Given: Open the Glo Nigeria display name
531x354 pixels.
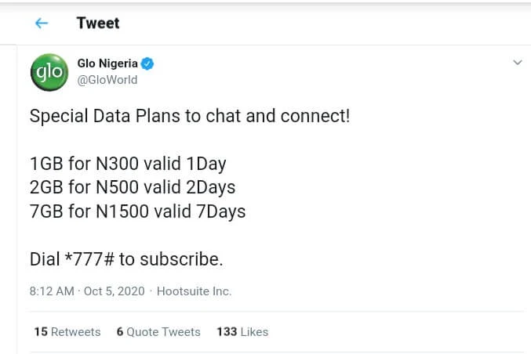Looking at the screenshot, I should (107, 63).
